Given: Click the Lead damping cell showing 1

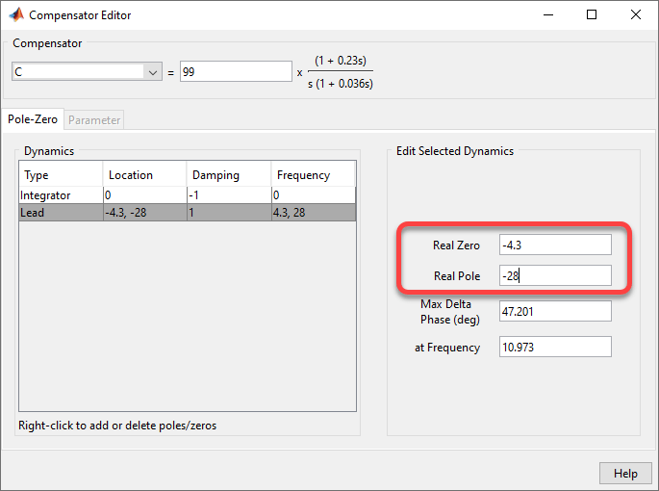Looking at the screenshot, I should point(228,213).
